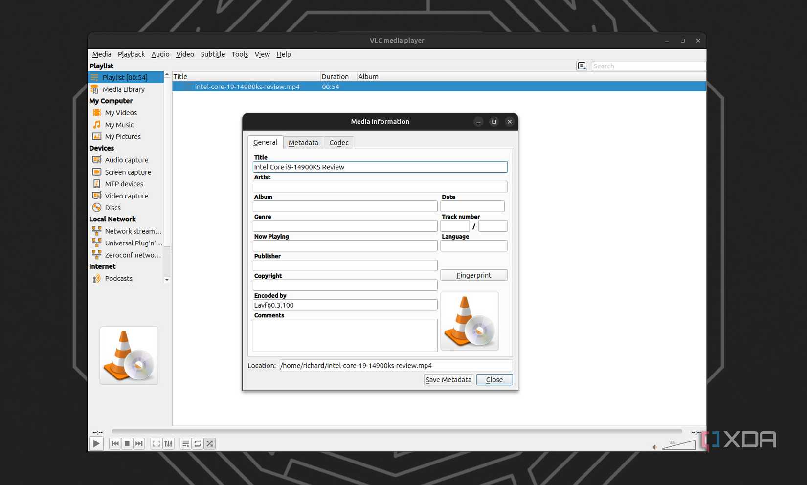The width and height of the screenshot is (807, 485).
Task: Toggle loop playback
Action: point(198,443)
